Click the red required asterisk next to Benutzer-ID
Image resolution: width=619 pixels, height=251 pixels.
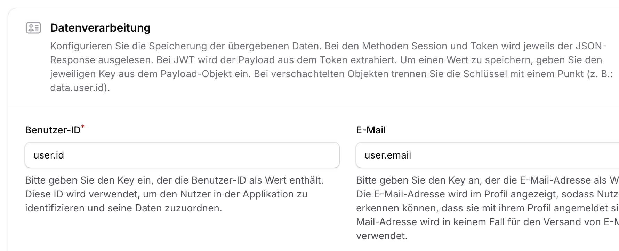(x=83, y=127)
